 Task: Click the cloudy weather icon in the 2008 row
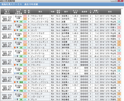[15, 99]
